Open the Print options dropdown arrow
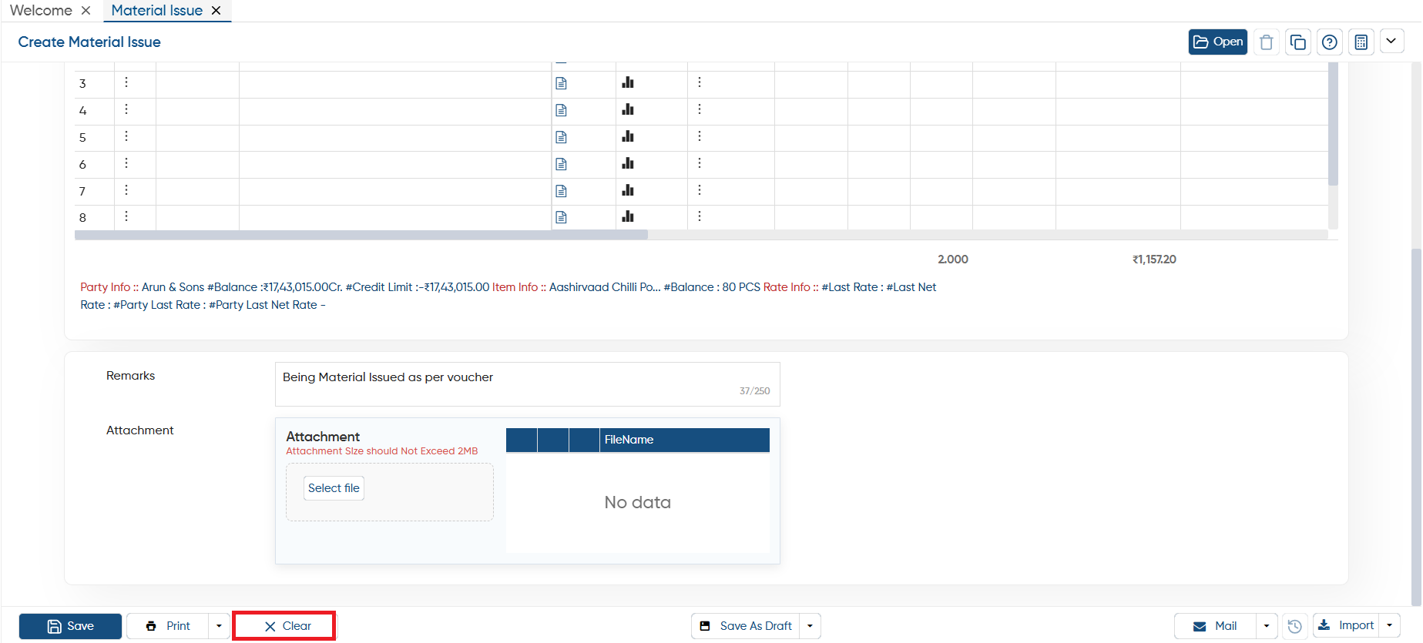Viewport: 1423px width, 643px height. 219,626
